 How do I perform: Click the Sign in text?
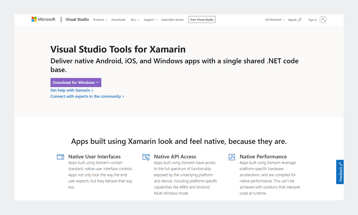(x=312, y=20)
